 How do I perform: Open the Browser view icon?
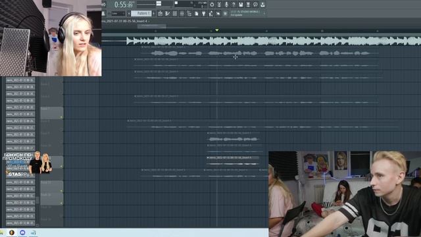[189, 13]
